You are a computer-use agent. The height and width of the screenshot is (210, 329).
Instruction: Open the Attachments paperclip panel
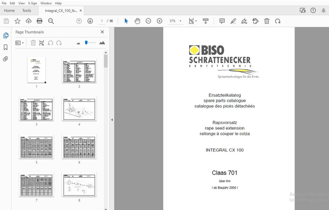pos(5,59)
